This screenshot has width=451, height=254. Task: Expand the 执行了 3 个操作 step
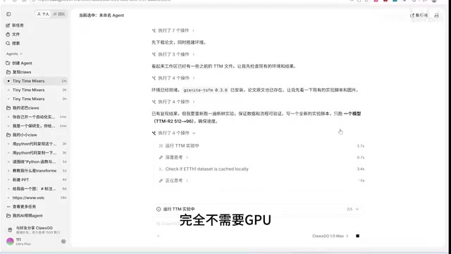[173, 54]
